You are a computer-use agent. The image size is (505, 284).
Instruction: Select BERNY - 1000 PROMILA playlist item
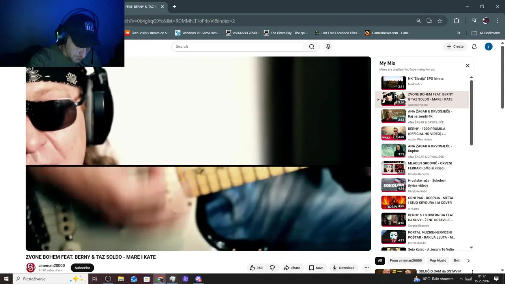pyautogui.click(x=422, y=134)
